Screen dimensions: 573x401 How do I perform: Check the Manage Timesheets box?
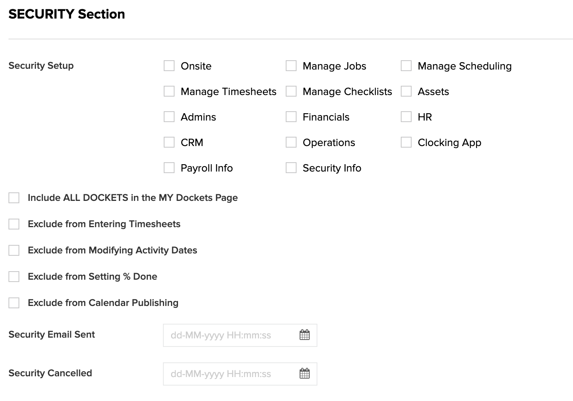tap(169, 91)
